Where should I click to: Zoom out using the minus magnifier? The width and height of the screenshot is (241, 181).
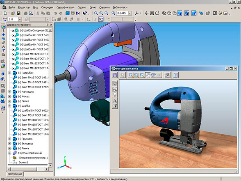point(107,13)
